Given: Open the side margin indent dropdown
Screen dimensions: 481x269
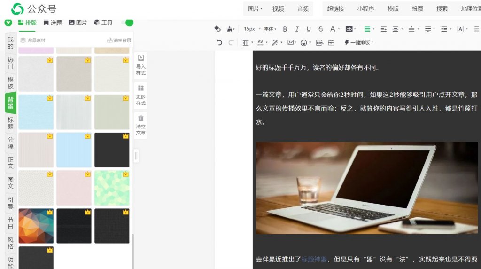Looking at the screenshot, I should (446, 29).
